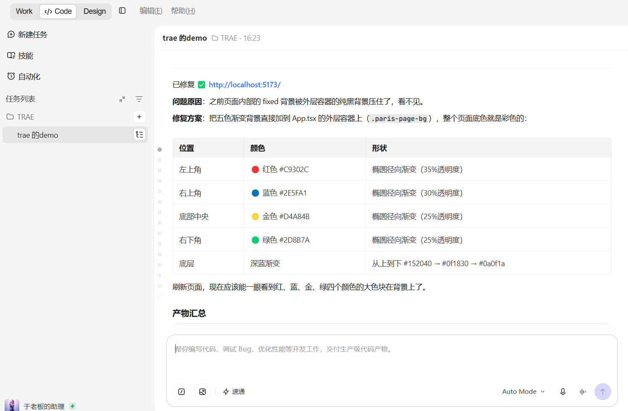The height and width of the screenshot is (411, 628).
Task: Click the slash command icon in input bar
Action: coord(181,392)
